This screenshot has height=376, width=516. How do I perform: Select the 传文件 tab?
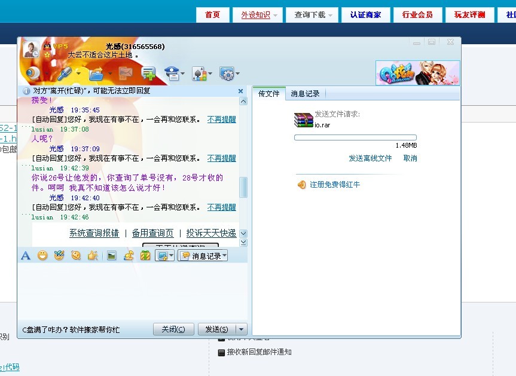(x=268, y=94)
